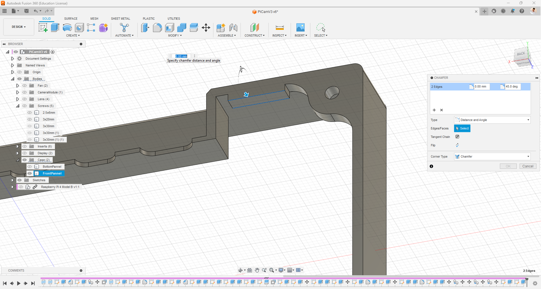541x289 pixels.
Task: Click Cancel in Chamfer dialog
Action: tap(528, 166)
